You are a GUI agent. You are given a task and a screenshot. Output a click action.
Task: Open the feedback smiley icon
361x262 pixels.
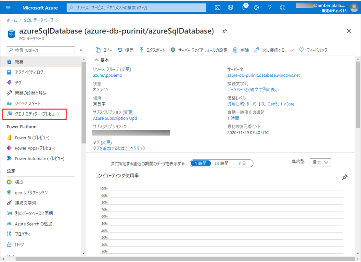pos(282,7)
